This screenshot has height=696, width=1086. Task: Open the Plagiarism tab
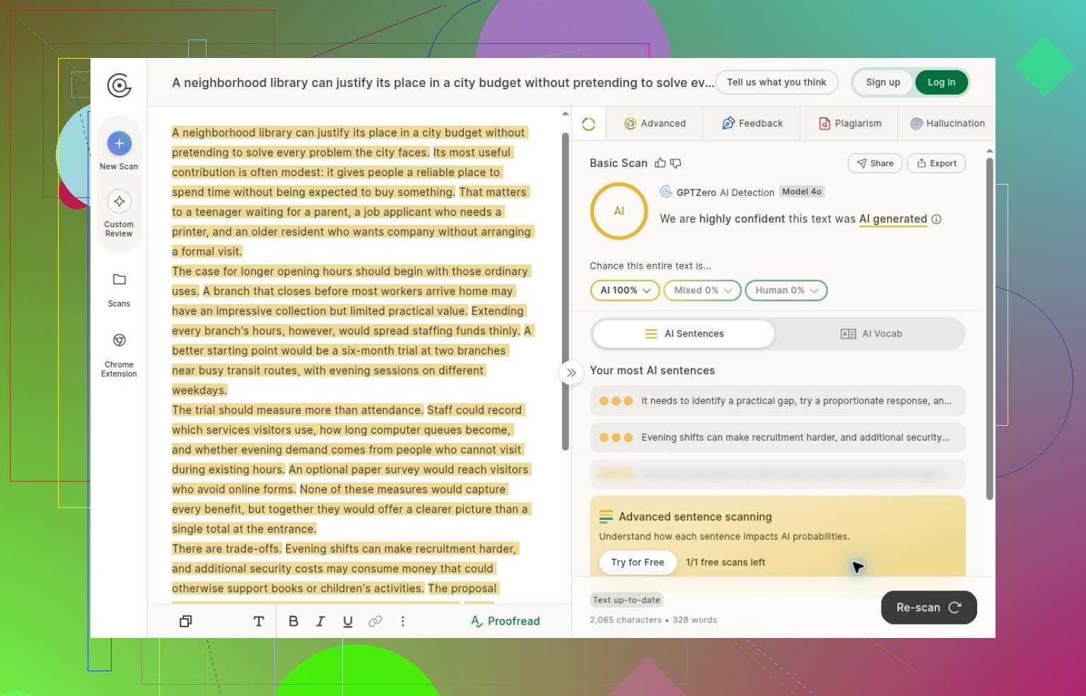pyautogui.click(x=850, y=124)
